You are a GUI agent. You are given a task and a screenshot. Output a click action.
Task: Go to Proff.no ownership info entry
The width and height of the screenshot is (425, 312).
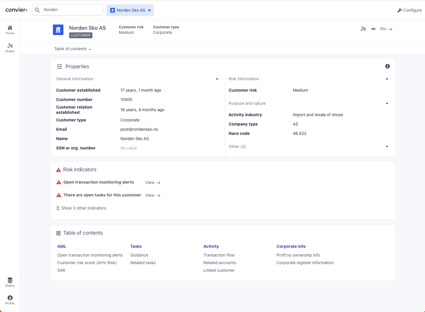pos(298,255)
